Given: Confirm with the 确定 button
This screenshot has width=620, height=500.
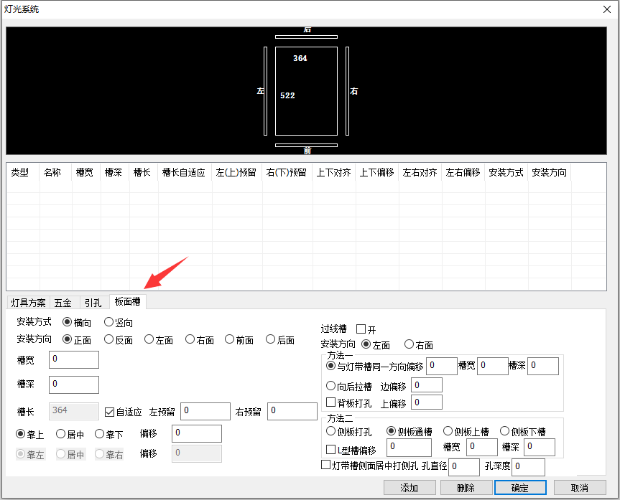Looking at the screenshot, I should pyautogui.click(x=520, y=488).
